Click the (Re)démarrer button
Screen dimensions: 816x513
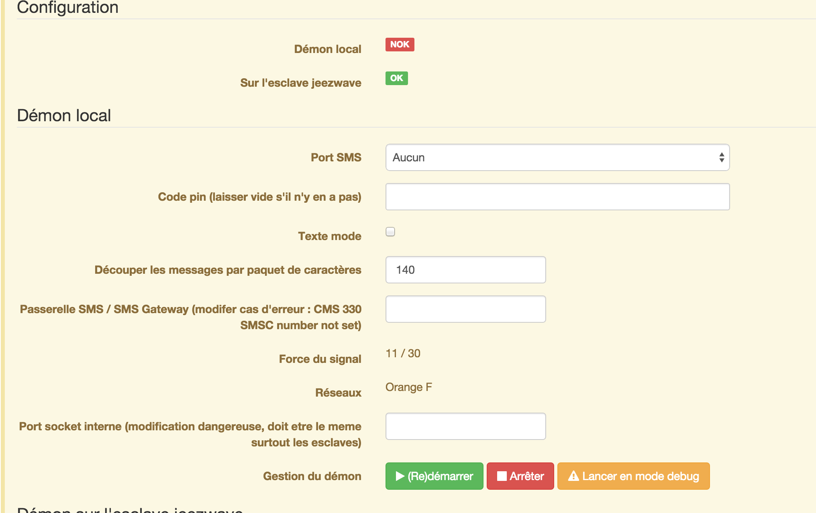pyautogui.click(x=434, y=476)
